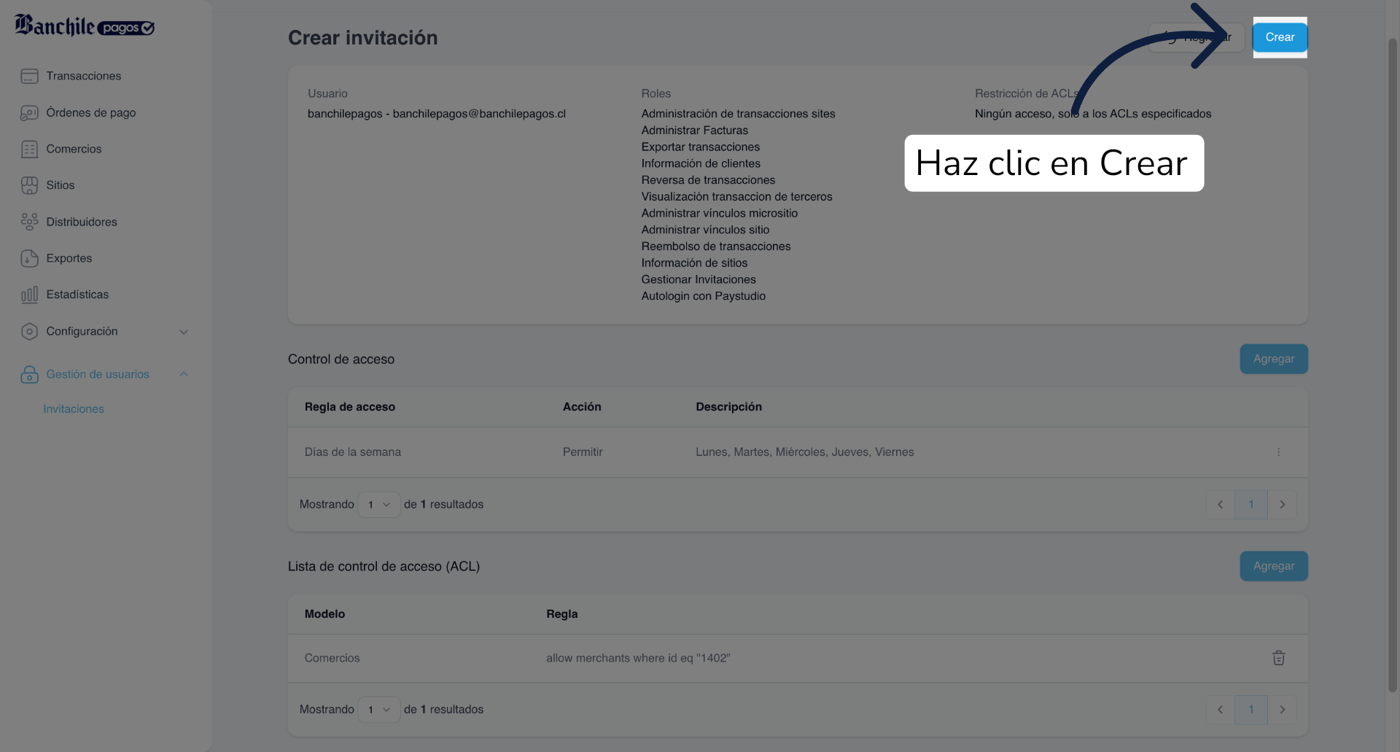
Task: Open Sitios menu item
Action: point(61,185)
